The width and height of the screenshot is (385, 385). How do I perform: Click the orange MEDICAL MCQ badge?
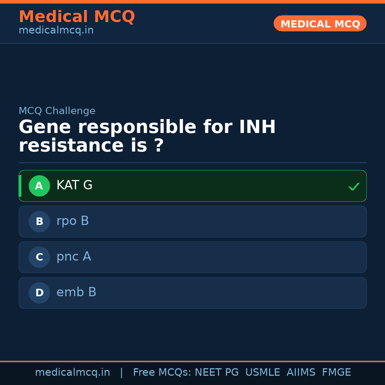320,24
